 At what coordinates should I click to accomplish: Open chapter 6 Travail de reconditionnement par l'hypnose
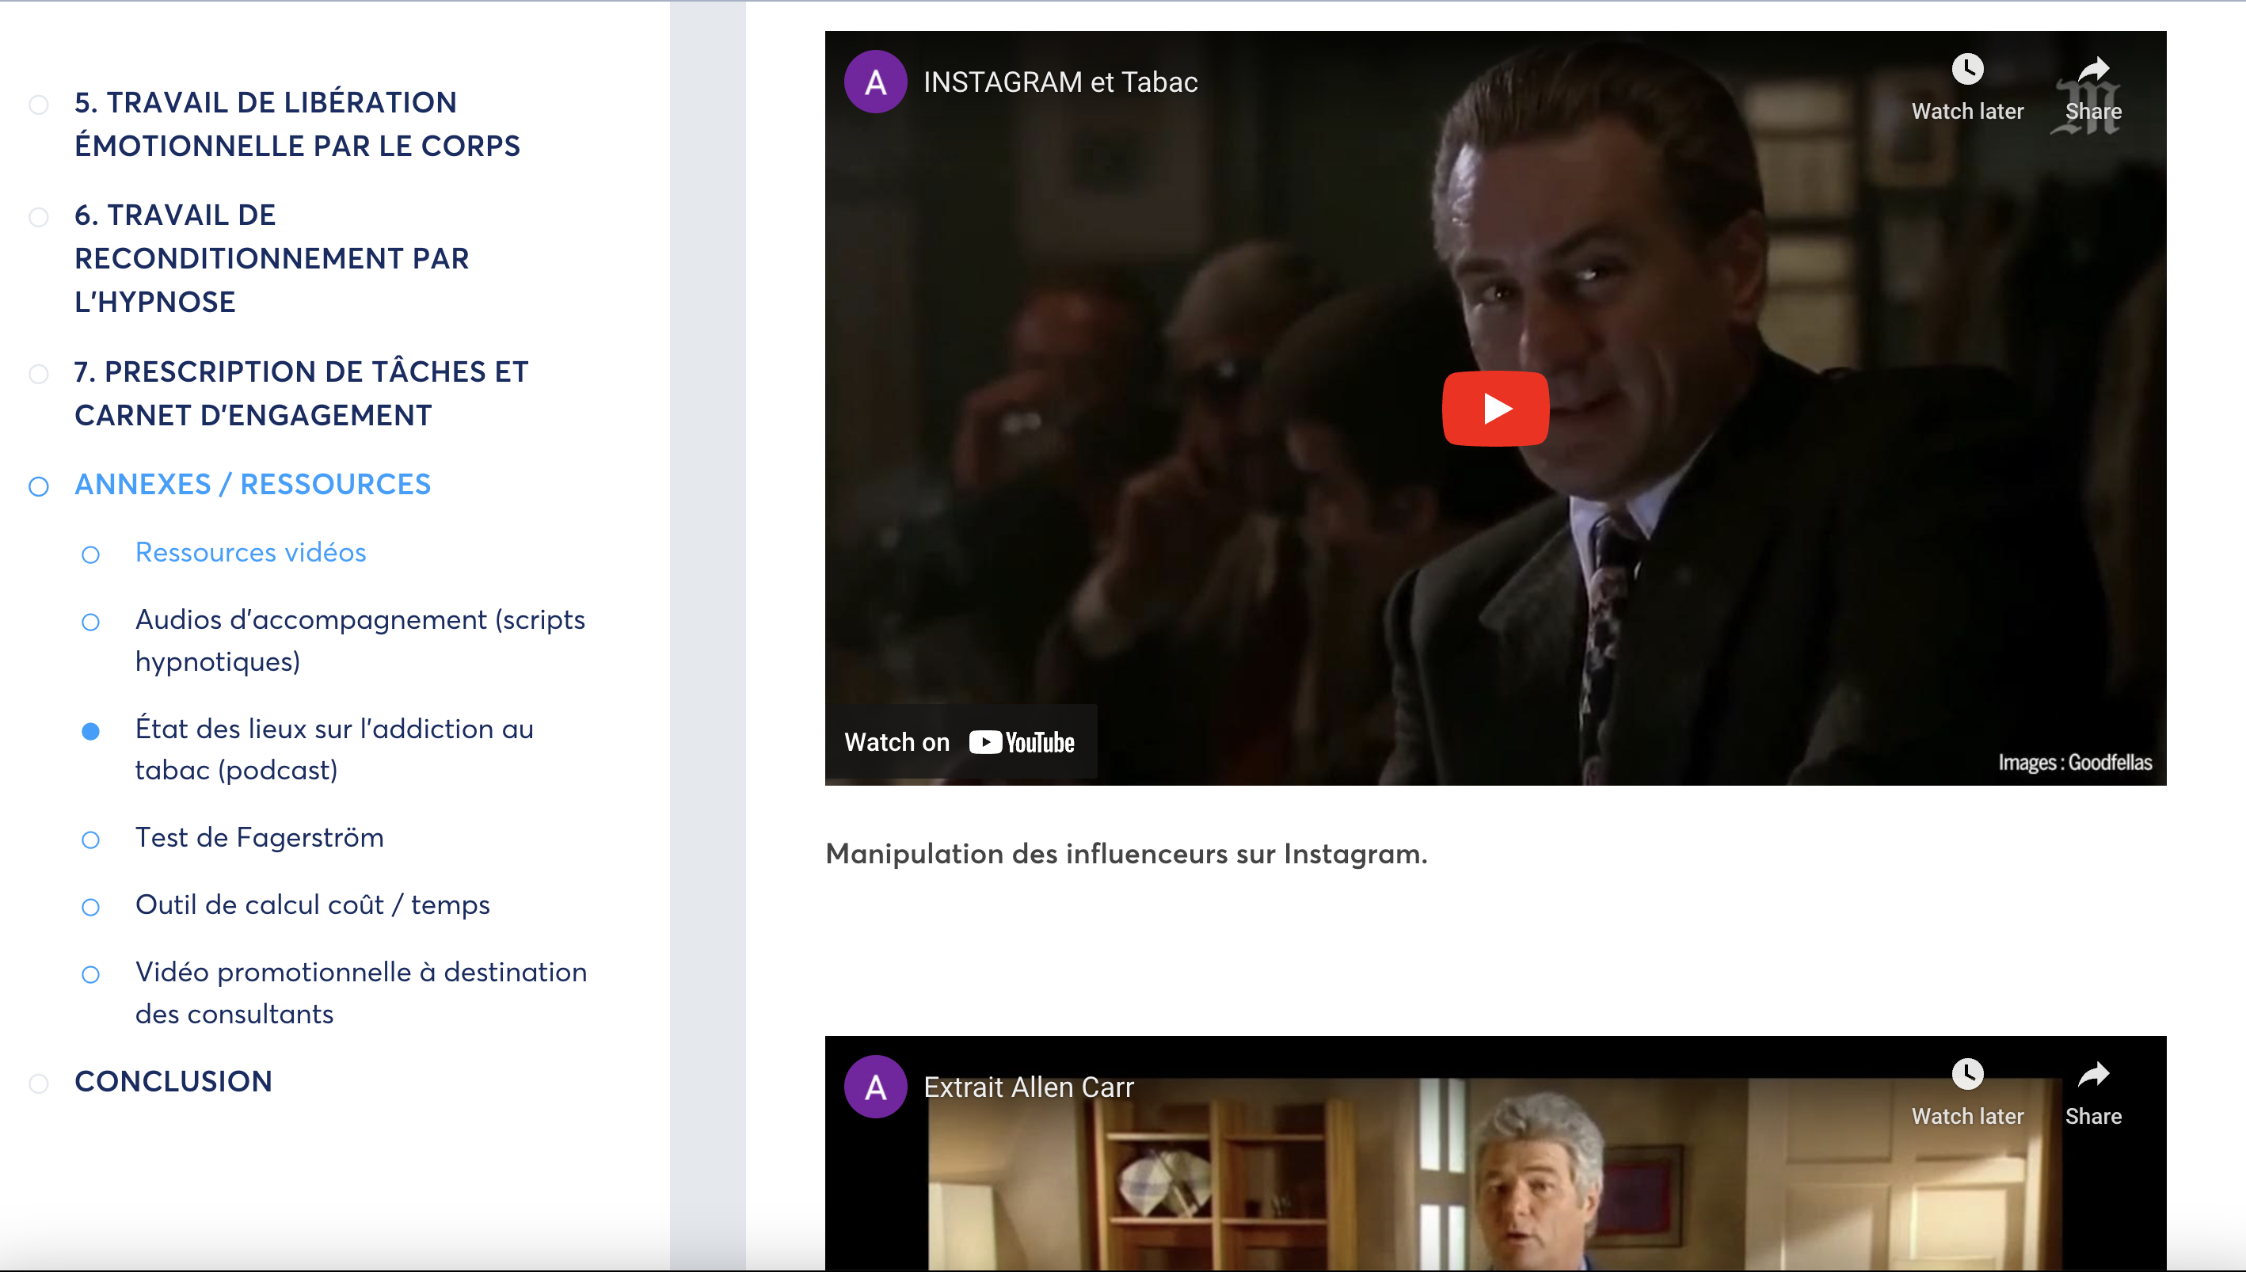tap(272, 257)
